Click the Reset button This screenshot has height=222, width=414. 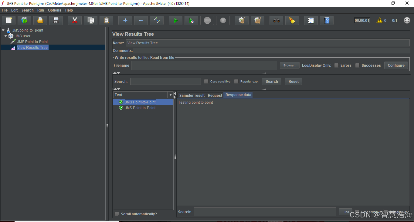coord(294,81)
